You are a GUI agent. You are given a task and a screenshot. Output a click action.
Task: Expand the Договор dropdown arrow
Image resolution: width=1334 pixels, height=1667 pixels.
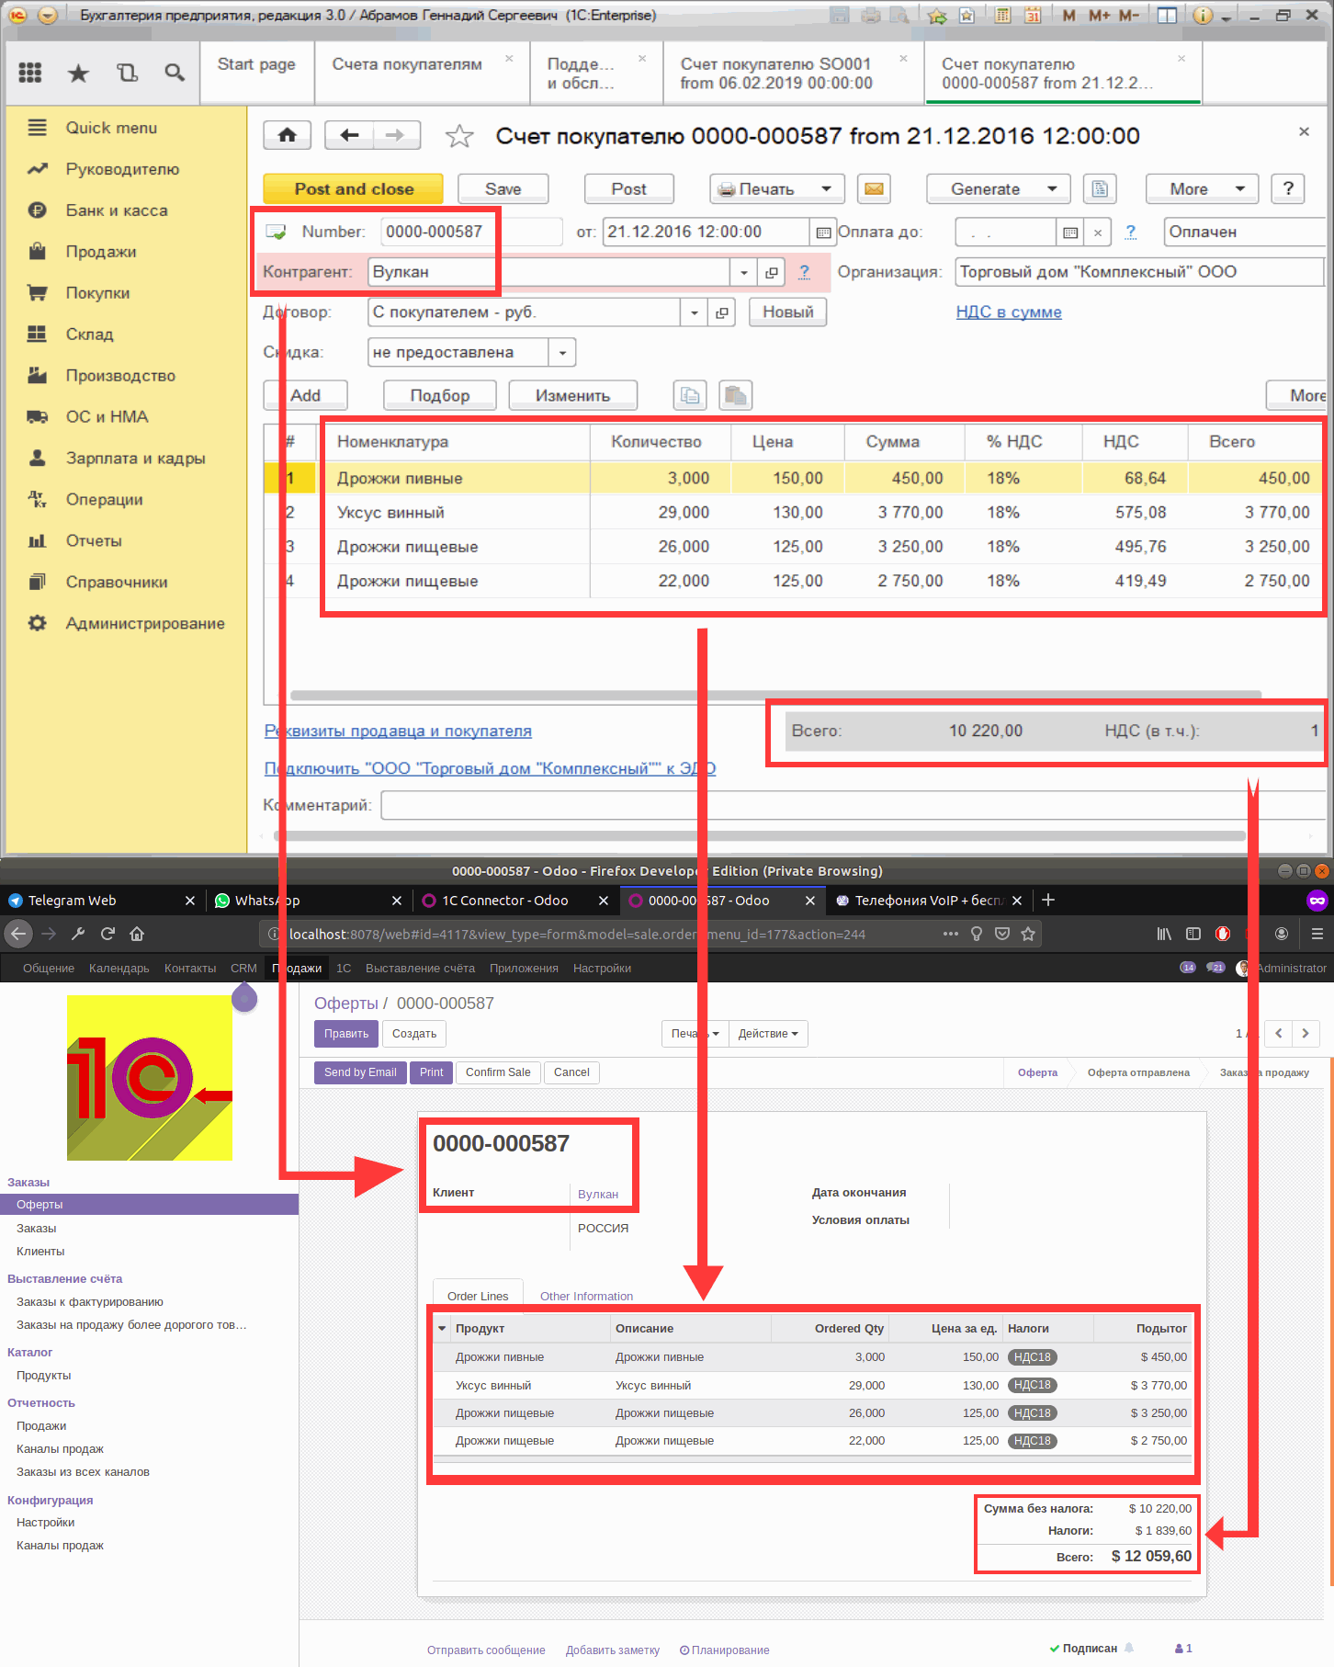(x=695, y=312)
